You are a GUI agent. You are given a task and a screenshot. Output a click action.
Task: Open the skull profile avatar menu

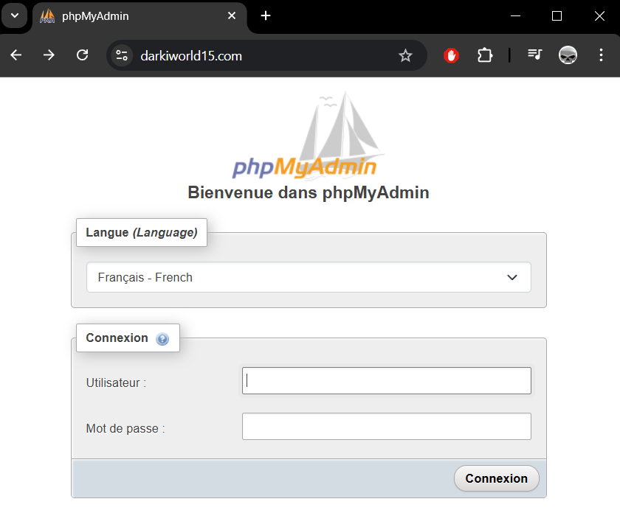568,55
